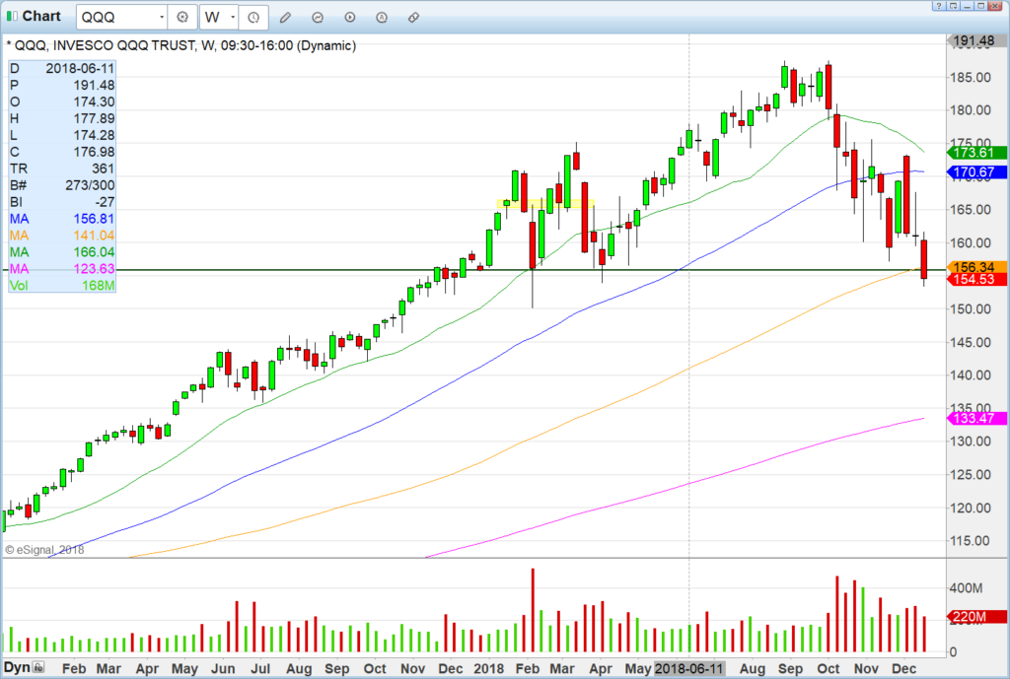Click the 400M label on volume axis

(966, 588)
